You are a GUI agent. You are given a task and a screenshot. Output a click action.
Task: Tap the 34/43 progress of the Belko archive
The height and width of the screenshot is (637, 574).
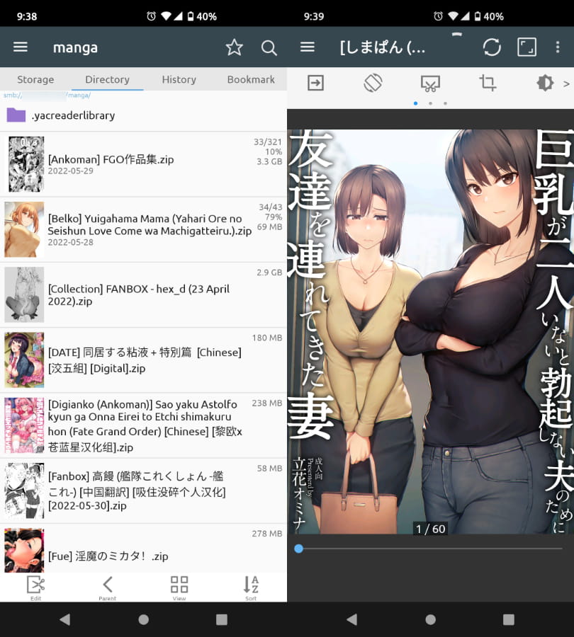[270, 207]
